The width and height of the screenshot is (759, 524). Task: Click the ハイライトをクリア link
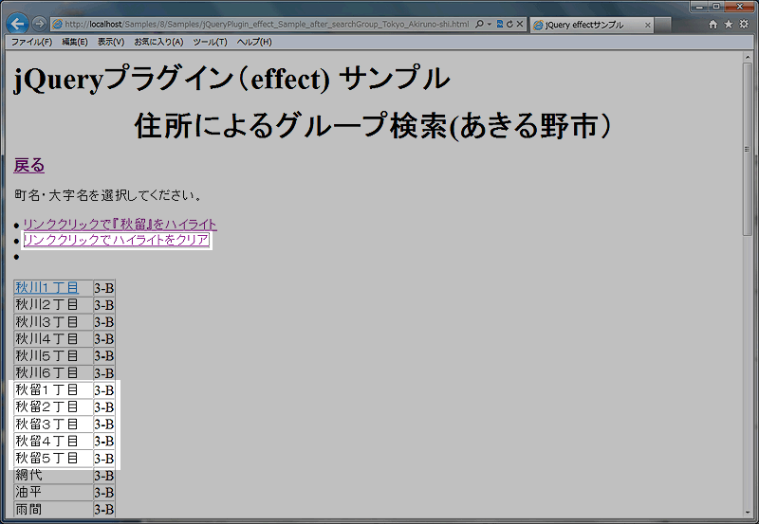click(x=117, y=240)
